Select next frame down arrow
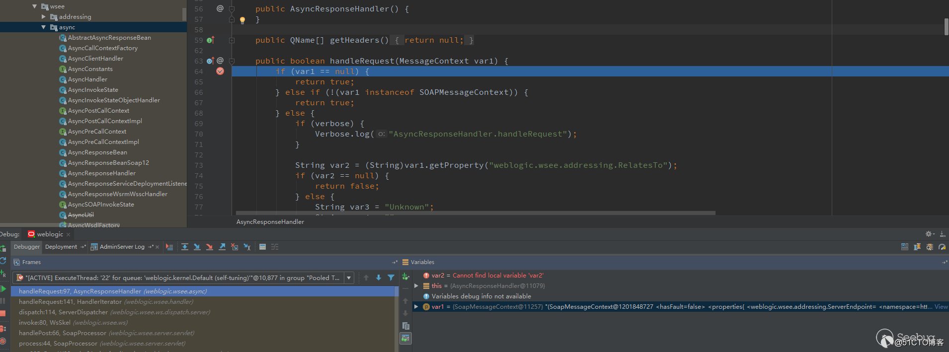This screenshot has width=949, height=352. [x=379, y=278]
